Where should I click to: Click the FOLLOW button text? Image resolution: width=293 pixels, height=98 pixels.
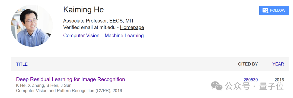[x=278, y=11]
